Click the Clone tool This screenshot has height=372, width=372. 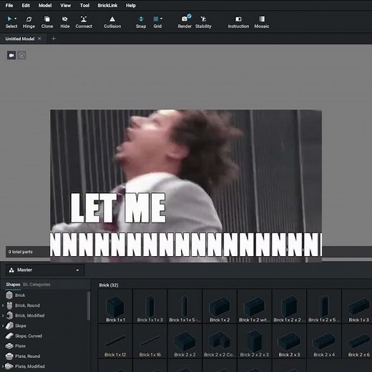tap(47, 22)
